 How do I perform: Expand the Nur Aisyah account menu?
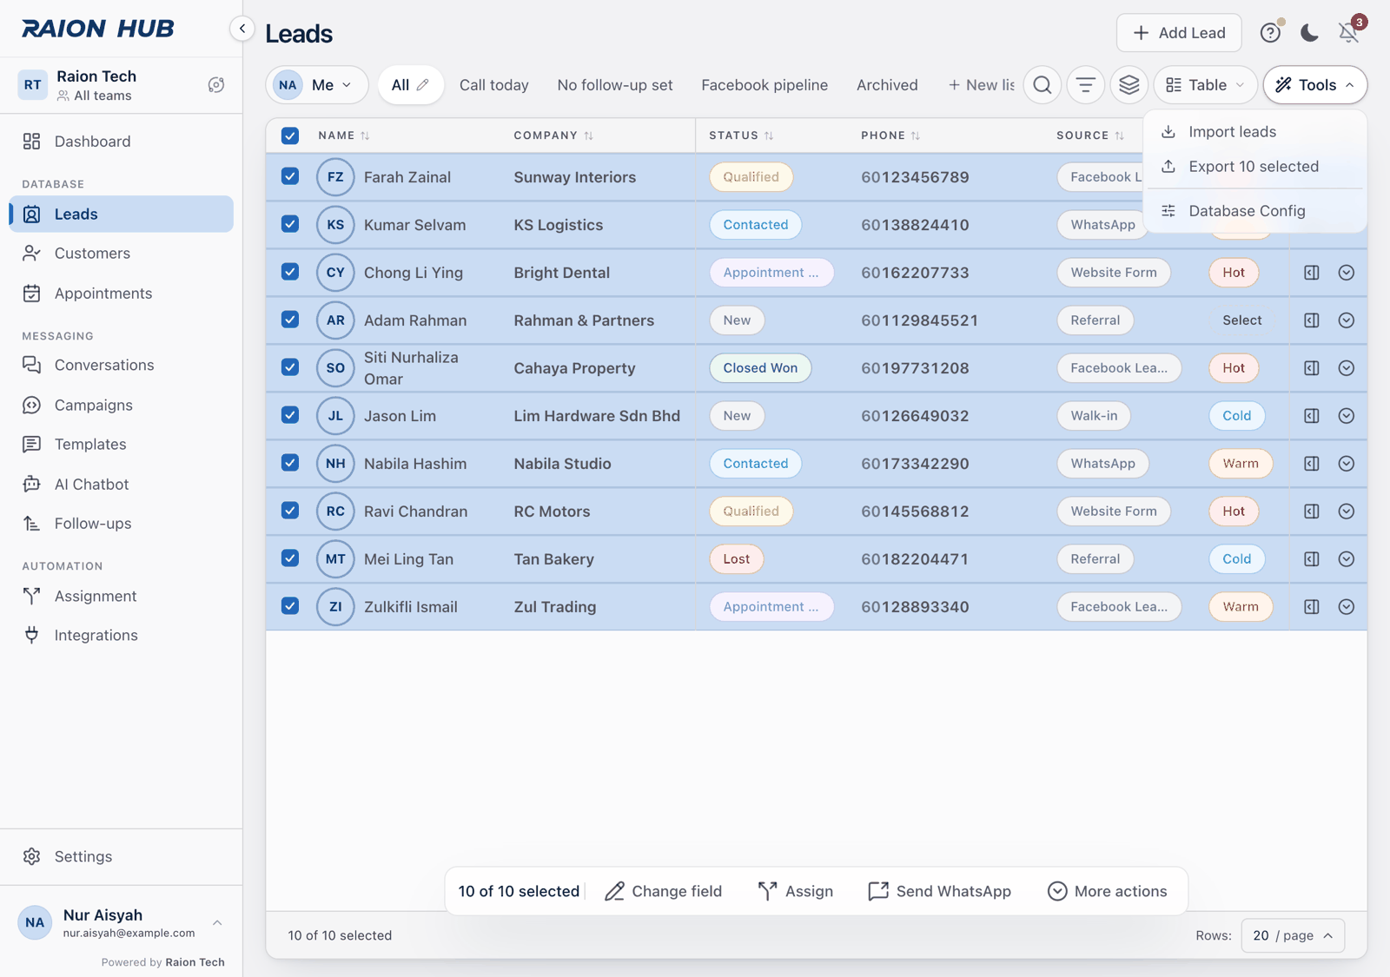coord(121,922)
